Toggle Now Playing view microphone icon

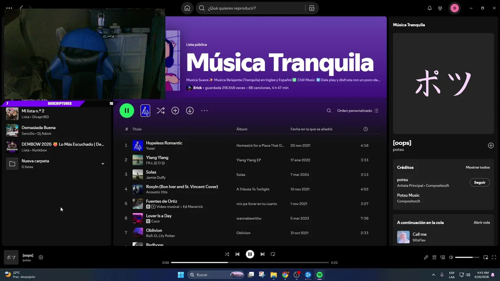[x=426, y=257]
